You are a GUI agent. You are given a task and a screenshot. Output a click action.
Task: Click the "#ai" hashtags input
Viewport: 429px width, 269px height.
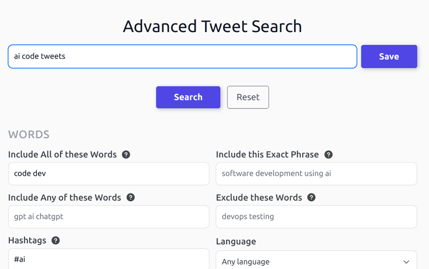(x=108, y=259)
